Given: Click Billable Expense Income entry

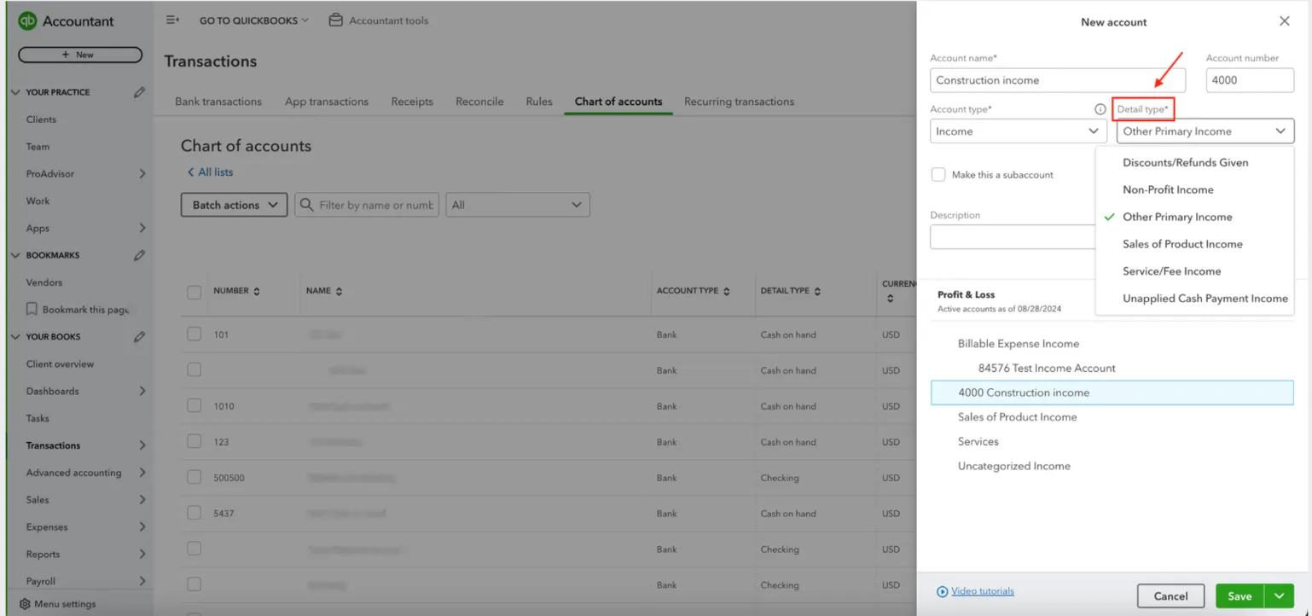Looking at the screenshot, I should [1019, 344].
